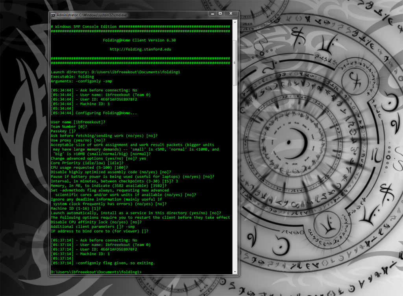Click the scrollbar up arrow in console
Viewport: 403px width, 296px height.
click(235, 22)
